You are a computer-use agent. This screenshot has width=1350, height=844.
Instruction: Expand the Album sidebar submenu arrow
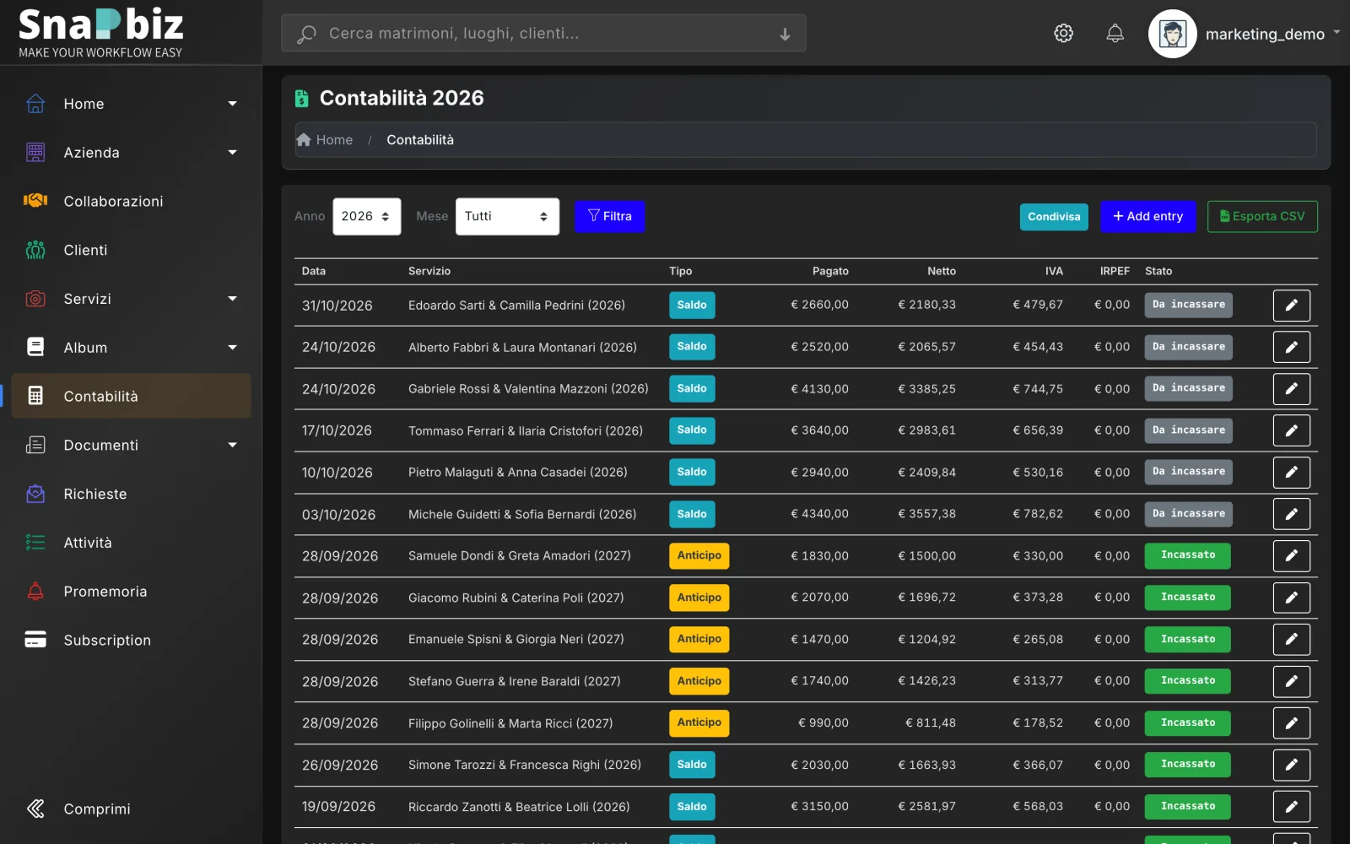point(233,348)
